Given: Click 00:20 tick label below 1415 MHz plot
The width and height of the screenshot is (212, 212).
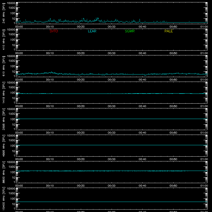Looking at the screenshot, I should [81, 106].
